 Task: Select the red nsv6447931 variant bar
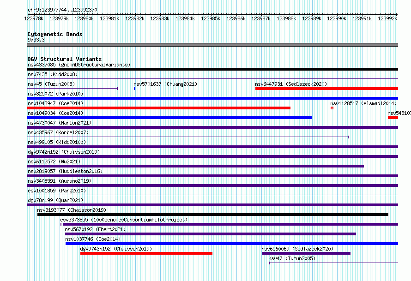pyautogui.click(x=326, y=89)
